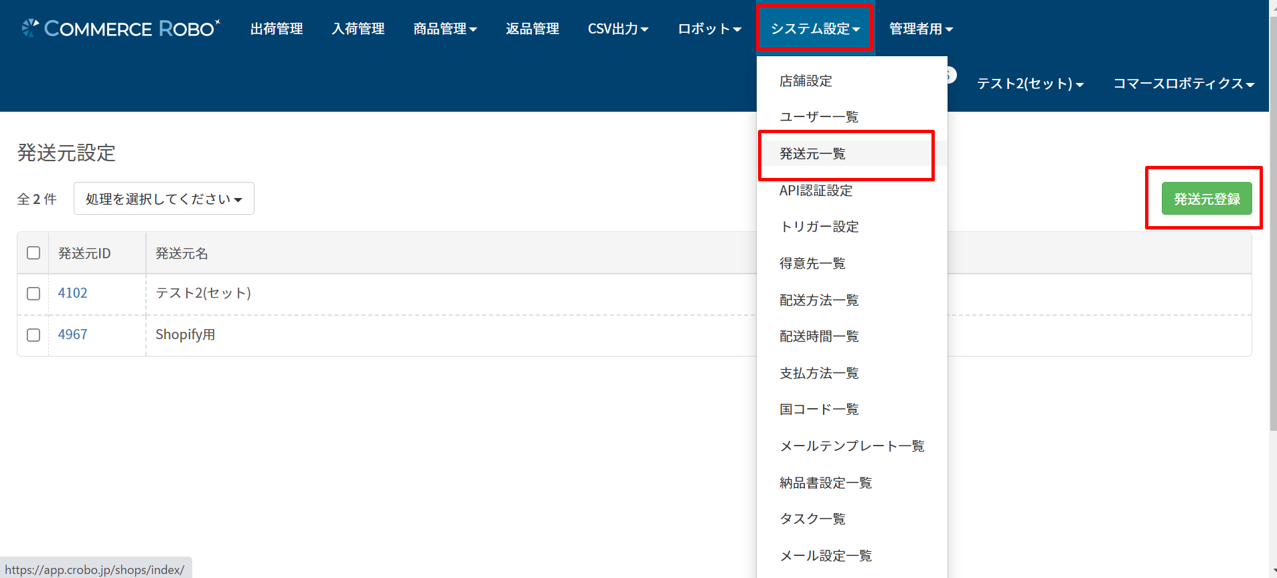Select メールテンプレート一覧 menu item
Viewport: 1277px width, 578px height.
tap(852, 446)
